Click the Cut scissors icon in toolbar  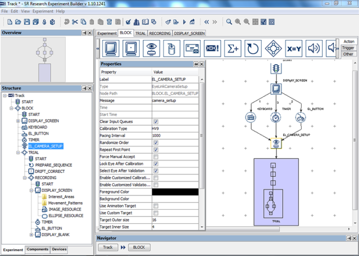(75, 22)
